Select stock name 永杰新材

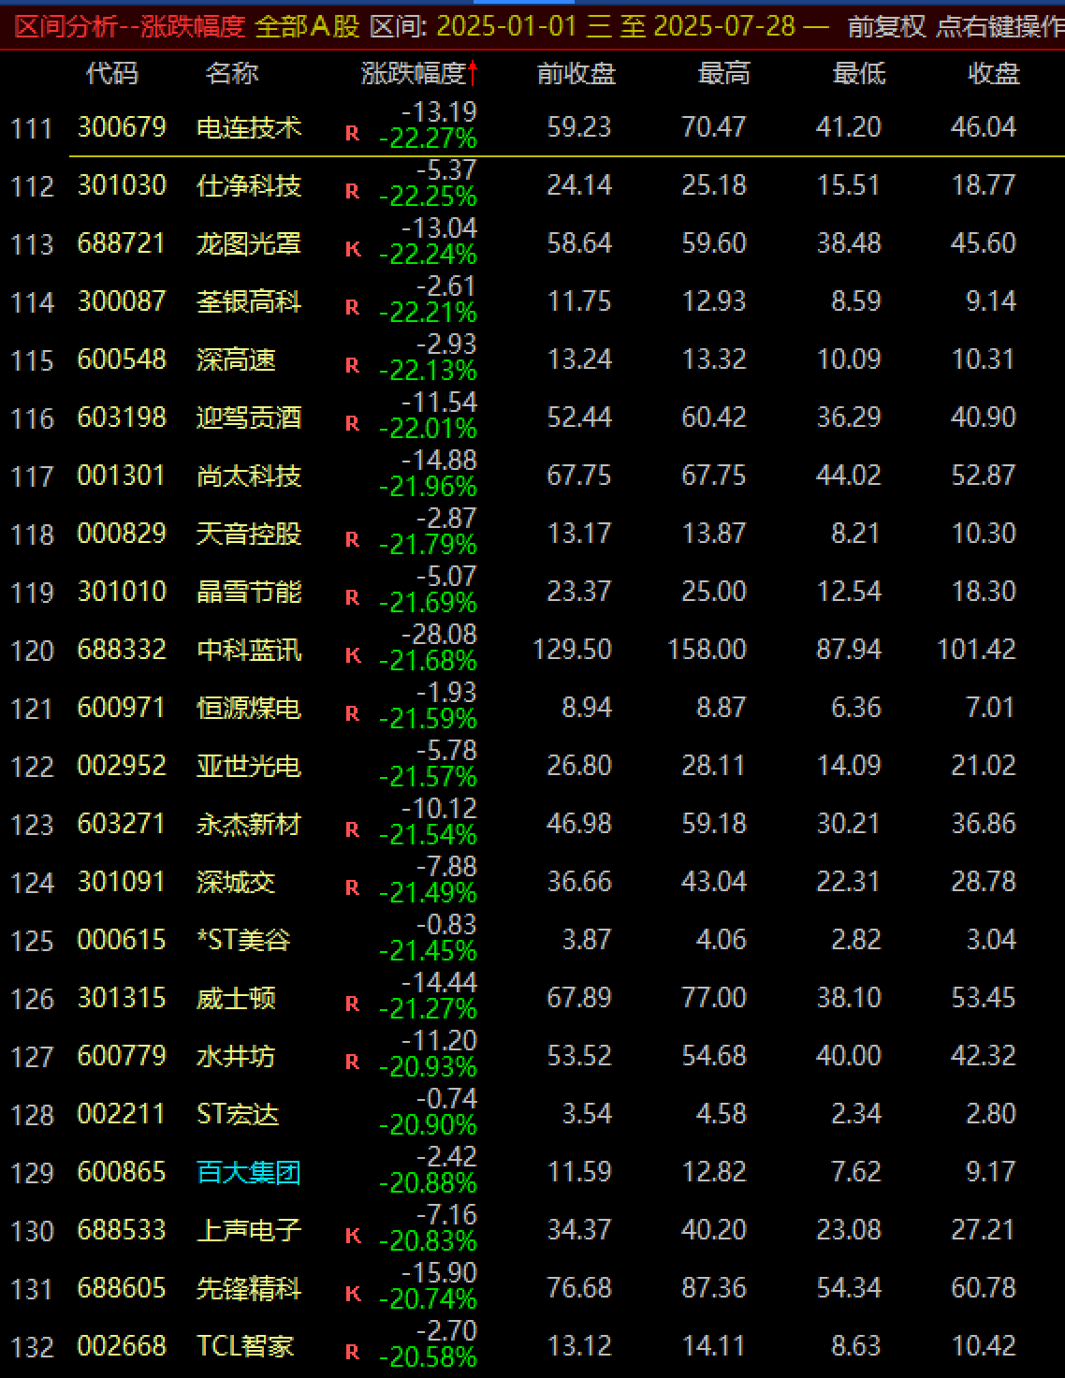249,823
